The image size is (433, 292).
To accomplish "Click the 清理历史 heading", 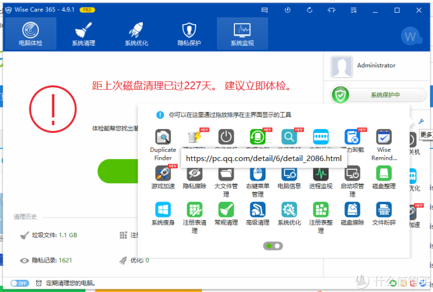I will 25,217.
